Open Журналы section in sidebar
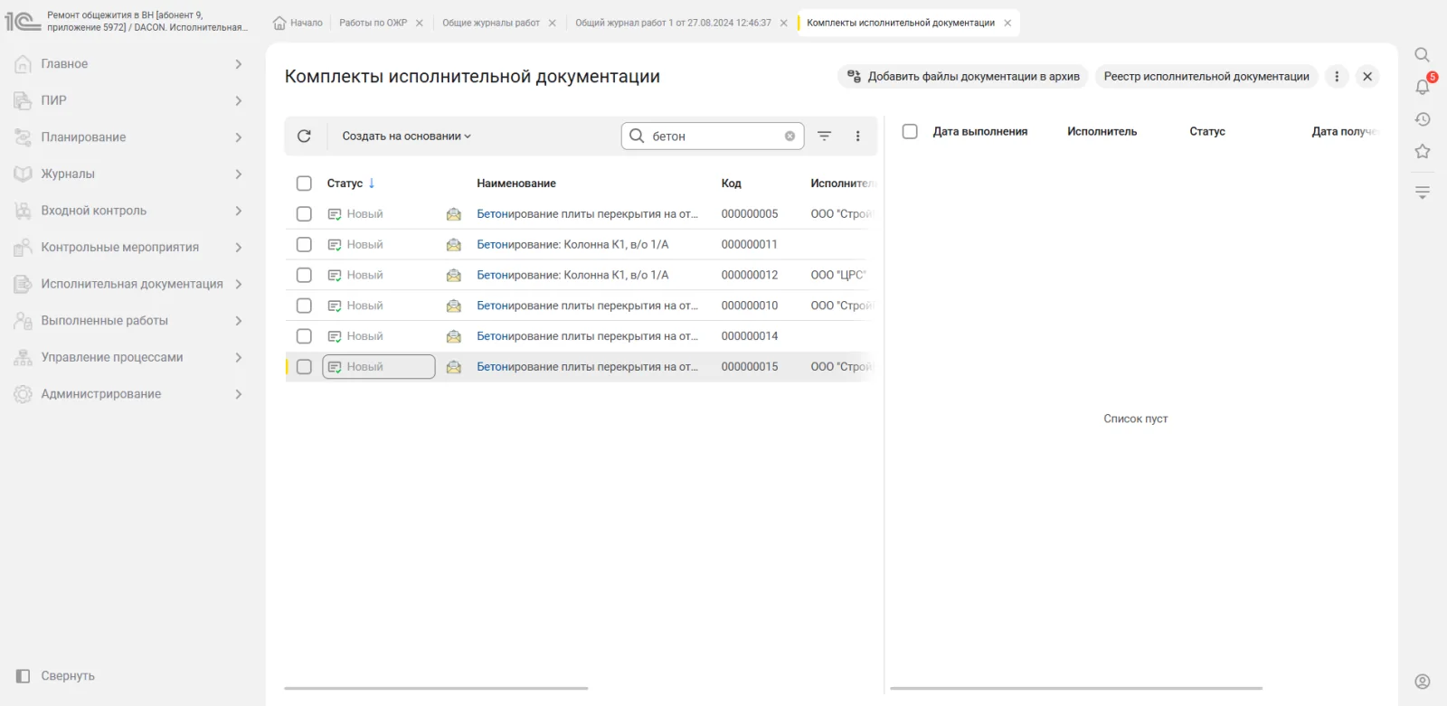Viewport: 1447px width, 706px height. tap(68, 174)
